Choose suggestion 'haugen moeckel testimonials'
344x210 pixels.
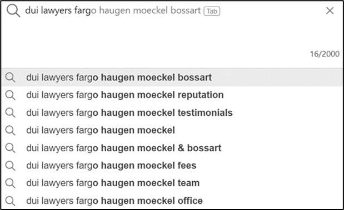tap(172, 112)
